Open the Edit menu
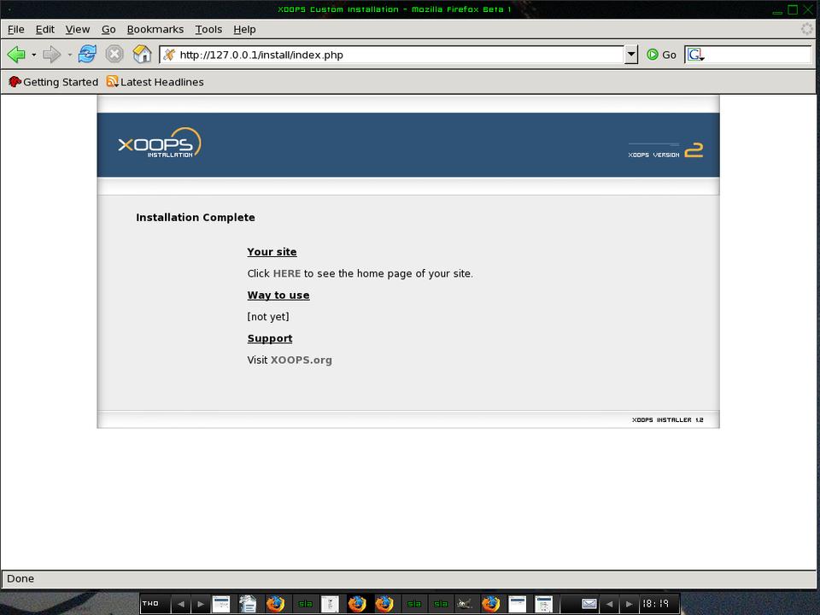The image size is (820, 615). pyautogui.click(x=45, y=29)
